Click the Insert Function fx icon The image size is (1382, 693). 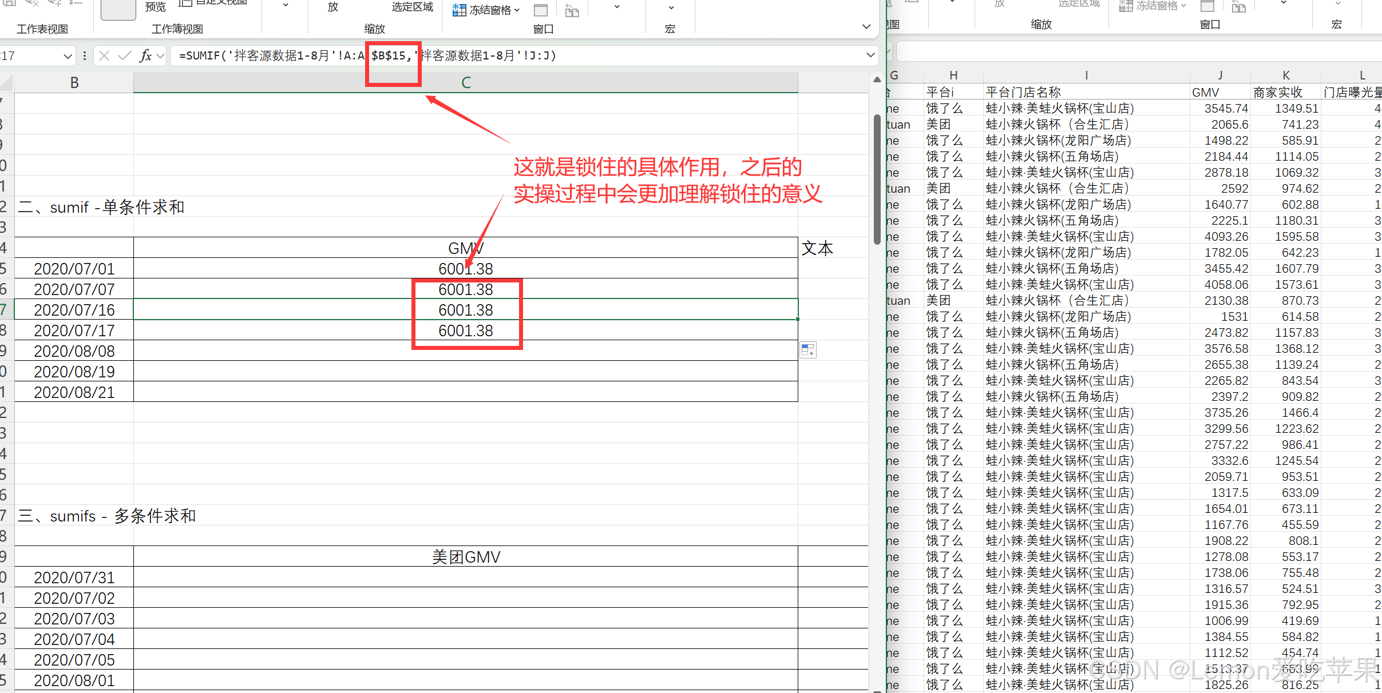[x=145, y=55]
